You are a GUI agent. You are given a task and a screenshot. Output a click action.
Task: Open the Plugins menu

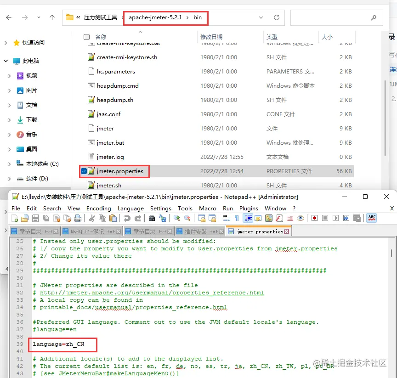point(249,208)
